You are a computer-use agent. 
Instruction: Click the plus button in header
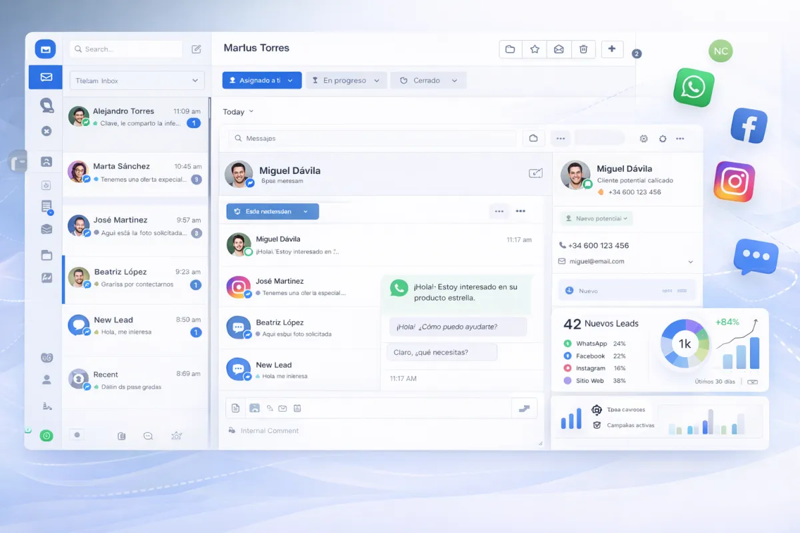coord(612,49)
